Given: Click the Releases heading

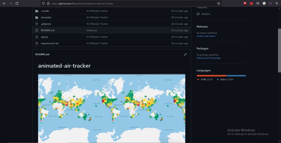Looking at the screenshot, I should coord(202,26).
